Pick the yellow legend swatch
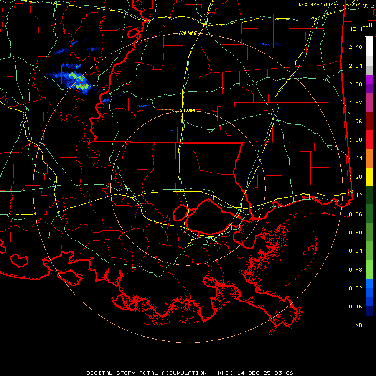This screenshot has width=376, height=376. pyautogui.click(x=369, y=177)
